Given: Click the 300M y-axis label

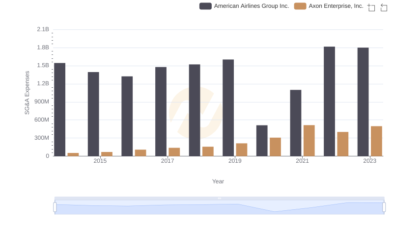Looking at the screenshot, I should click(x=42, y=138).
